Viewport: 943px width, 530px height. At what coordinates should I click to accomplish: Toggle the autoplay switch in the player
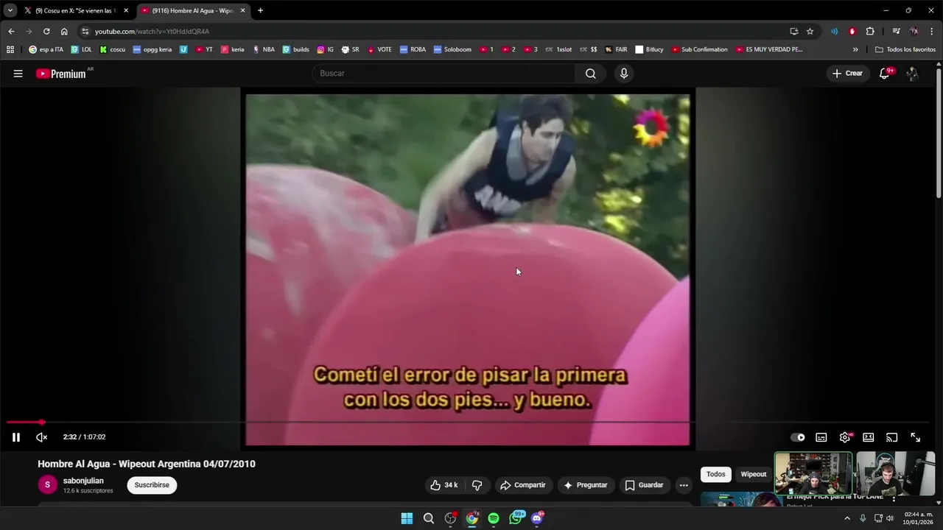[x=798, y=437]
